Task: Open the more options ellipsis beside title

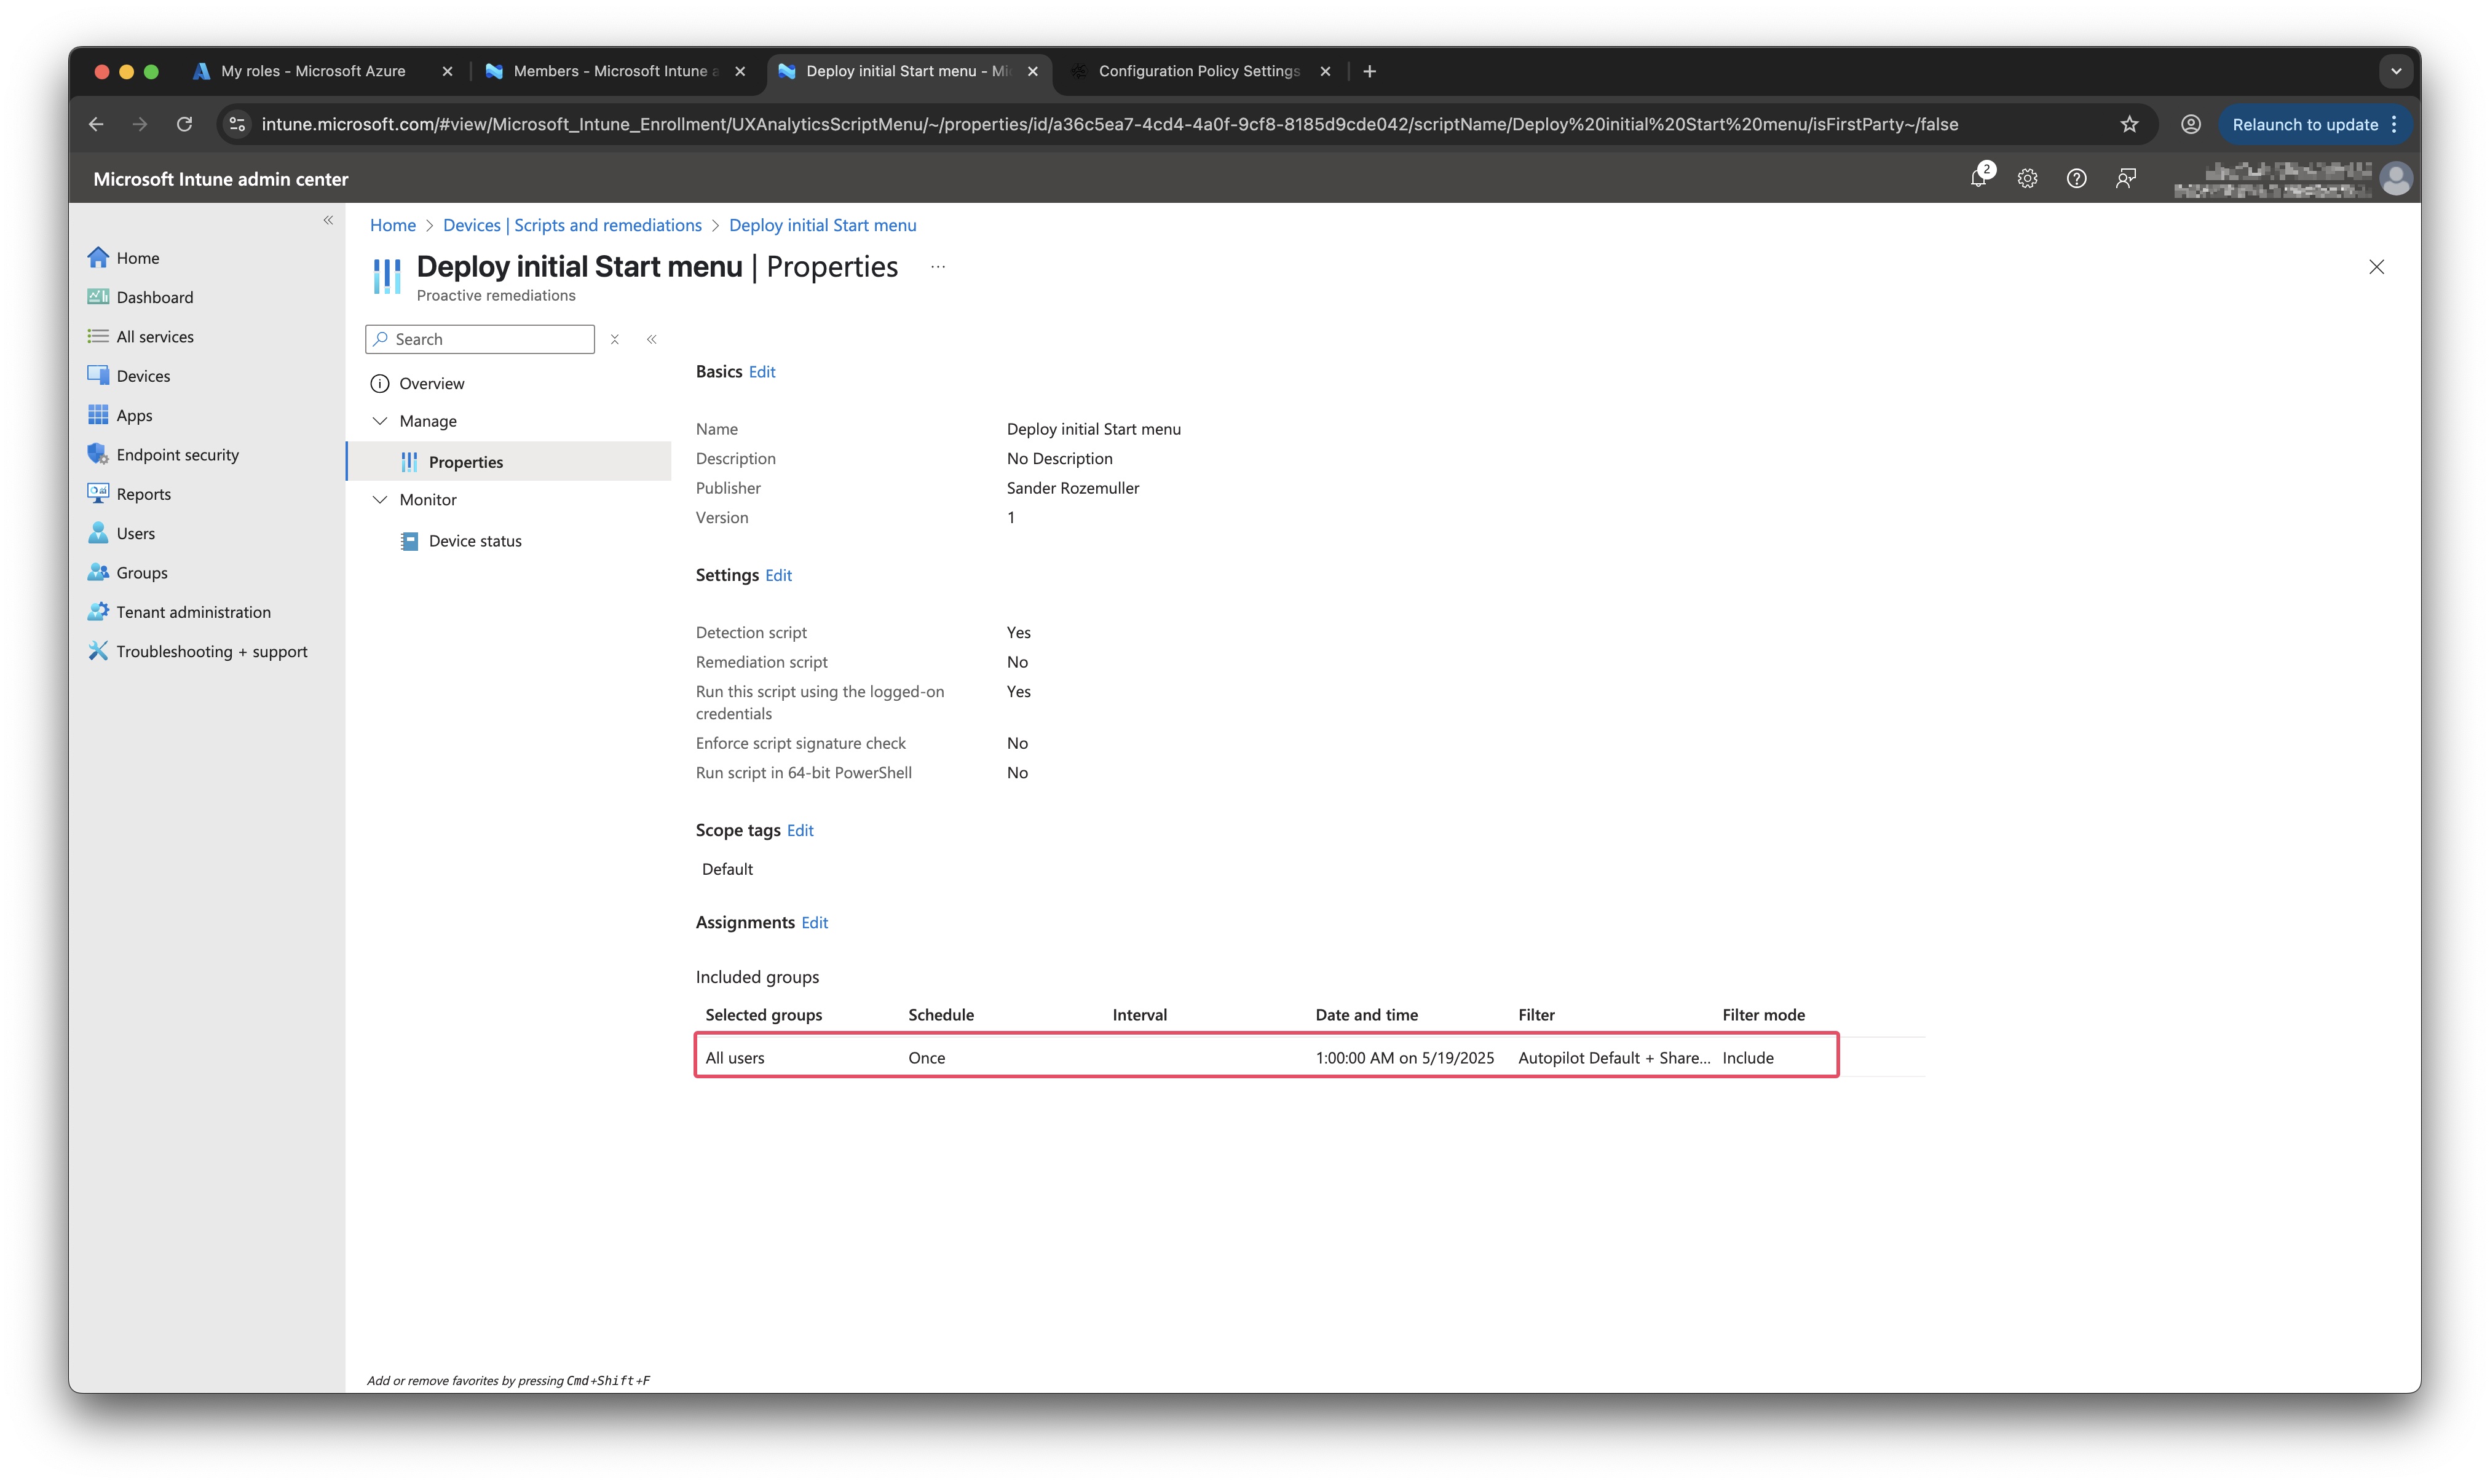Action: tap(938, 267)
